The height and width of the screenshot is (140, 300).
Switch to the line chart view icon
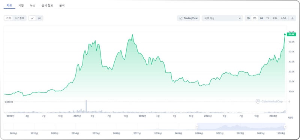[x=32, y=18]
